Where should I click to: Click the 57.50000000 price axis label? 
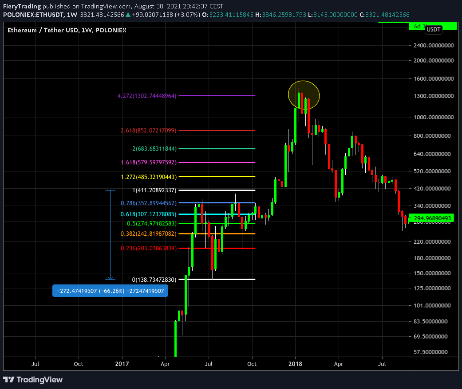[x=431, y=352]
